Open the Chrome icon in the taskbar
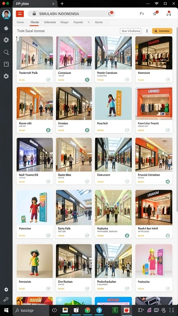The image size is (178, 316). coord(87,310)
